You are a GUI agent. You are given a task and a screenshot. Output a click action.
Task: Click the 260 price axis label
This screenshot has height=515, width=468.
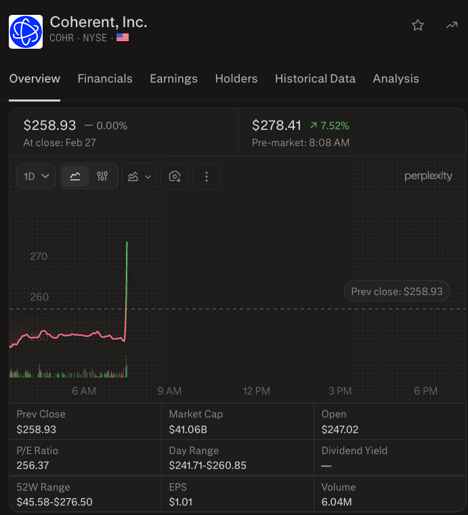pos(39,297)
